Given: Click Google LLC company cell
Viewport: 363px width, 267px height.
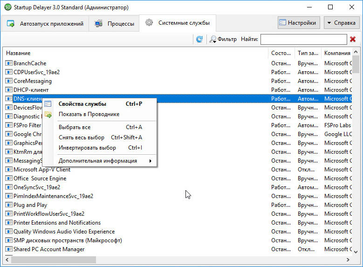Looking at the screenshot, I should point(338,134).
